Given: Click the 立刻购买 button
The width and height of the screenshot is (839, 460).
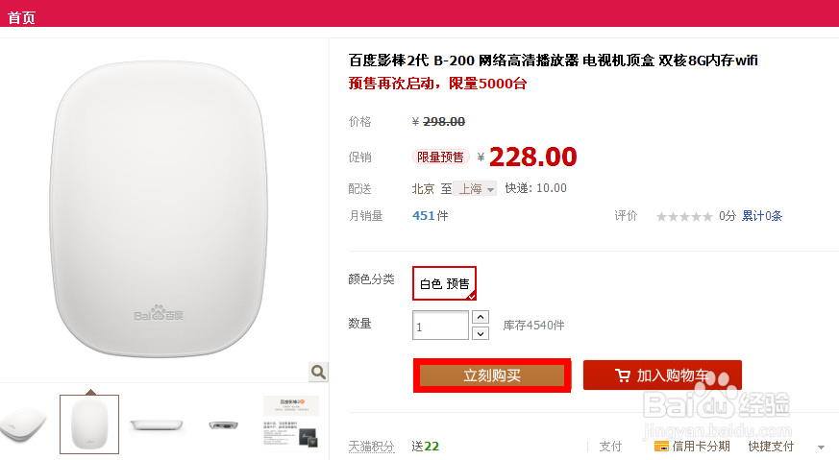Looking at the screenshot, I should click(x=492, y=375).
